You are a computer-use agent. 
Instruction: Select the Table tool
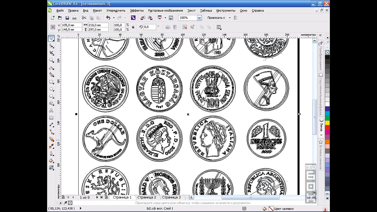pyautogui.click(x=52, y=118)
